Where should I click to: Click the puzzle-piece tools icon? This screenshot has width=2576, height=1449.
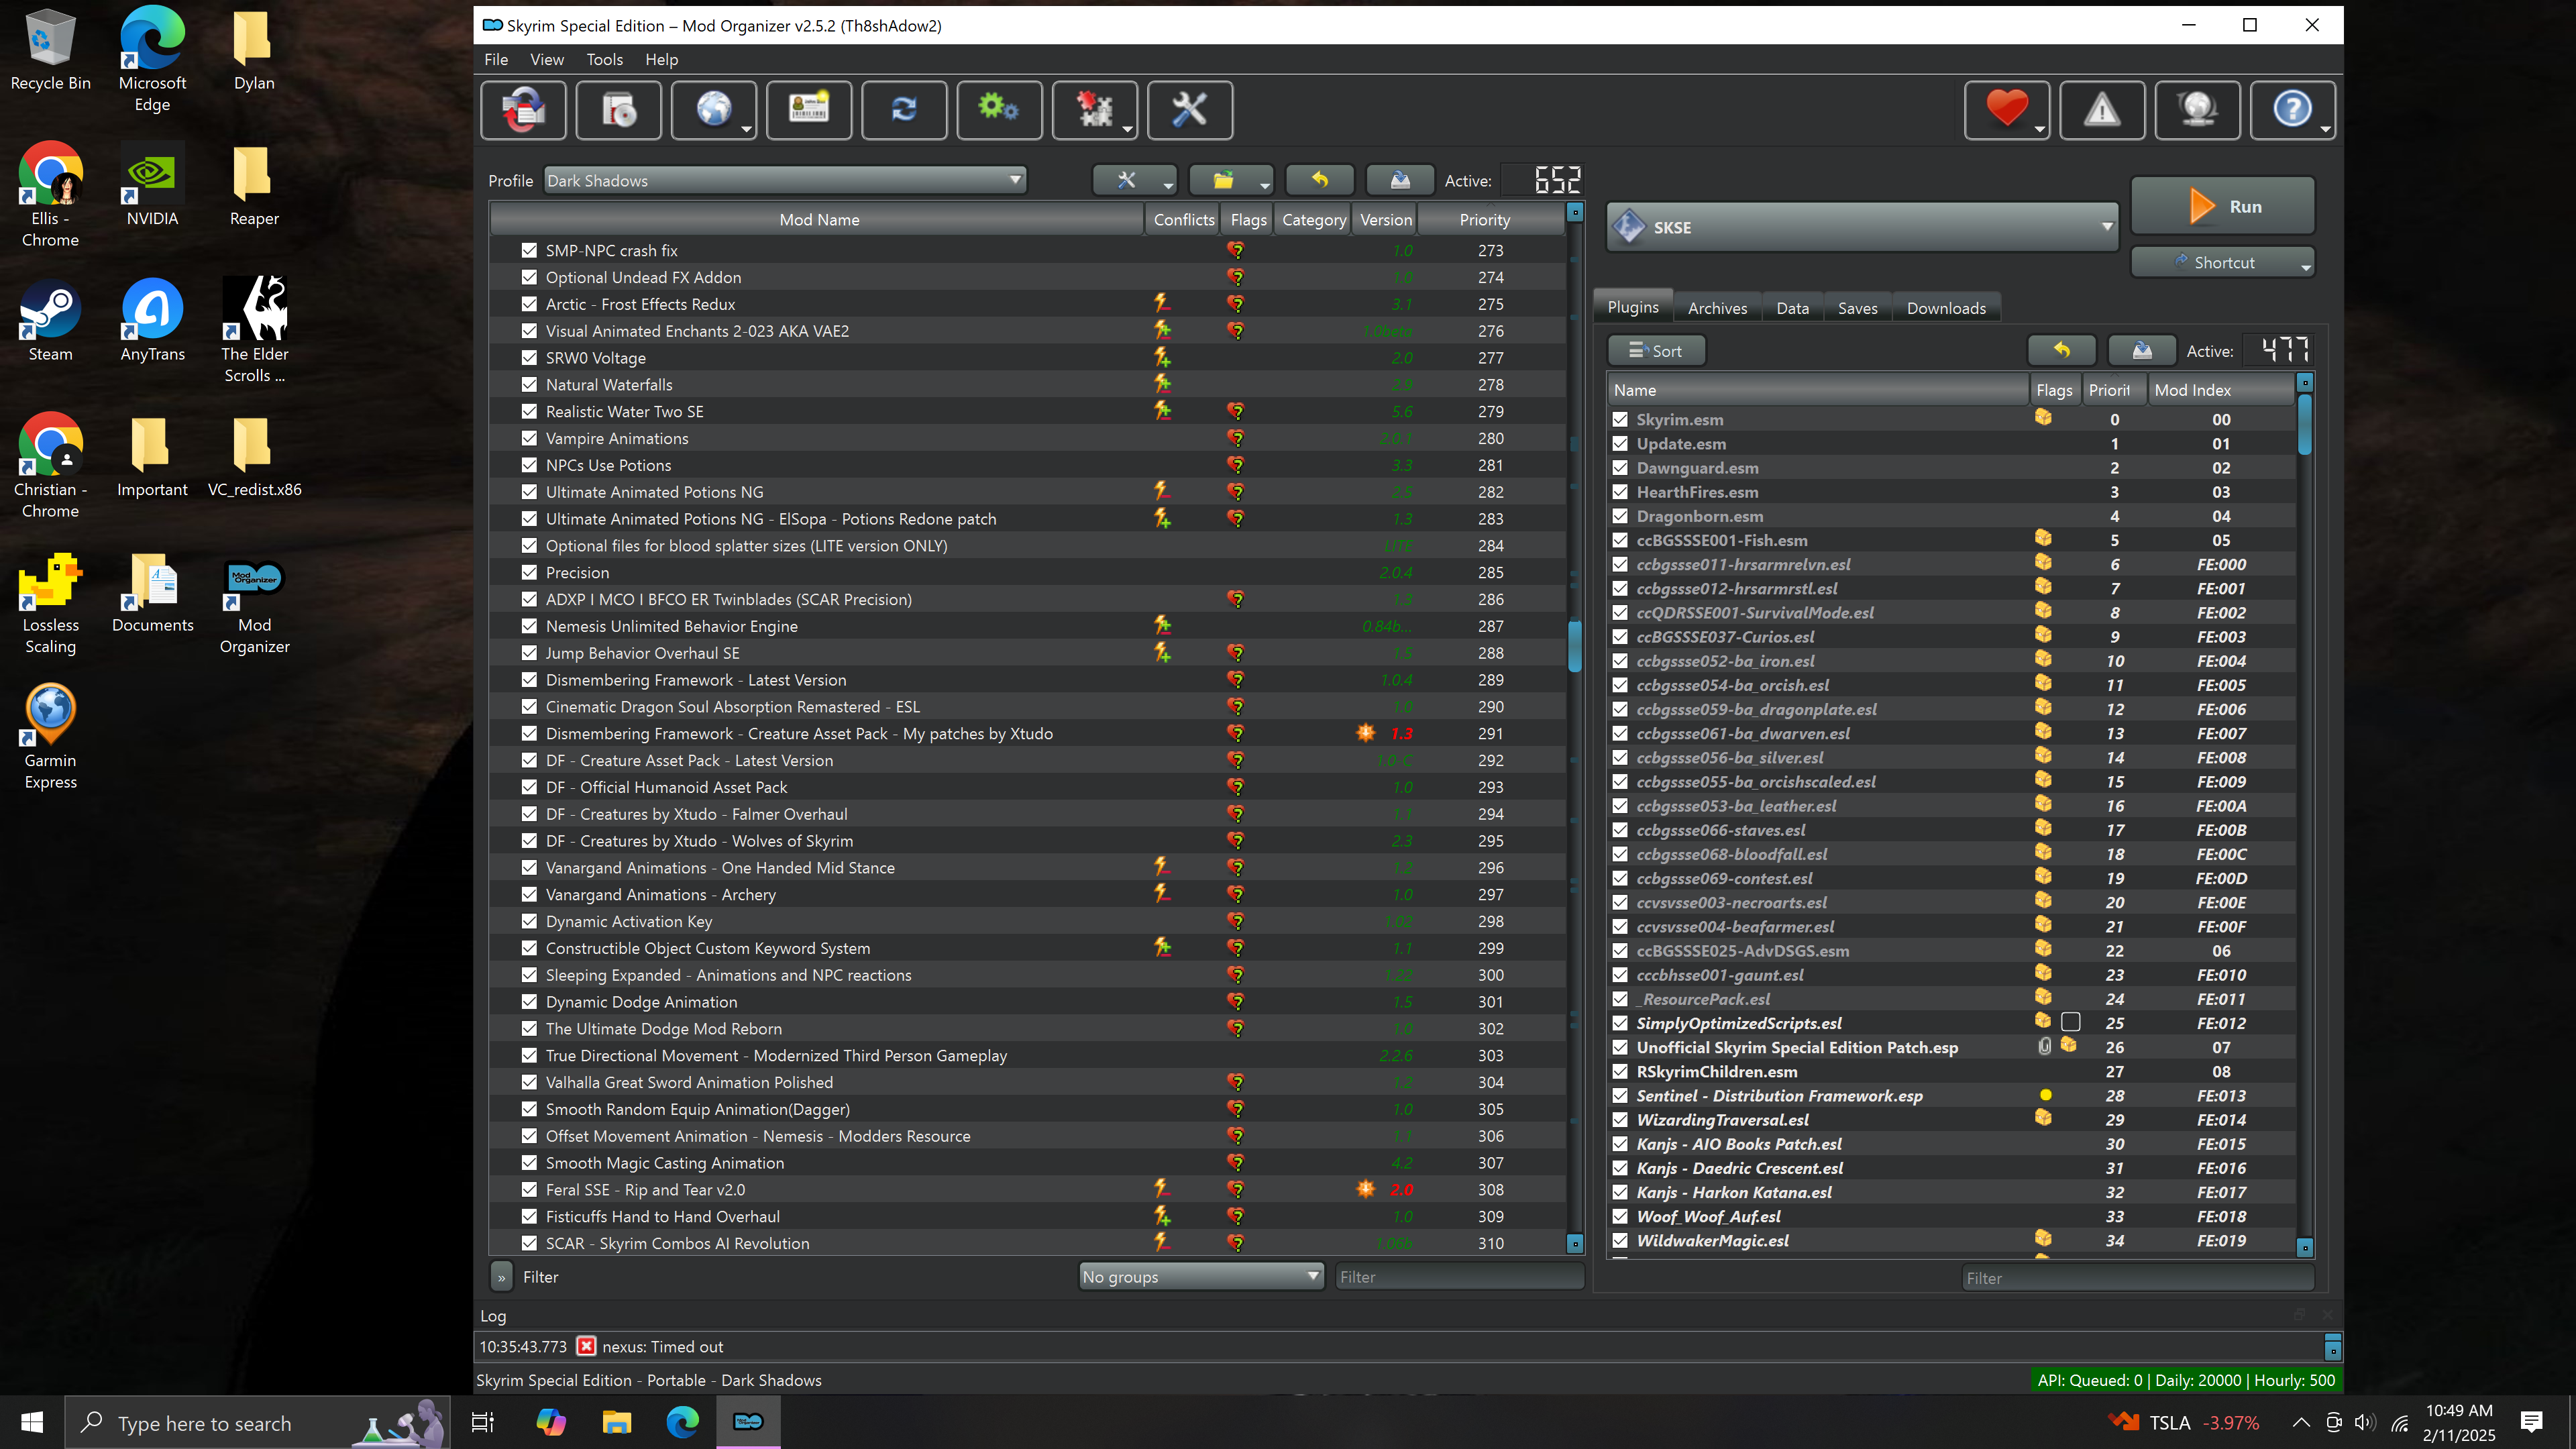[x=1094, y=109]
